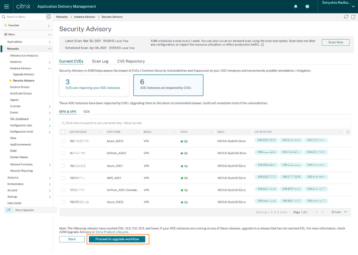Click the Favorites star icon
The image size is (358, 255).
(x=5, y=25)
